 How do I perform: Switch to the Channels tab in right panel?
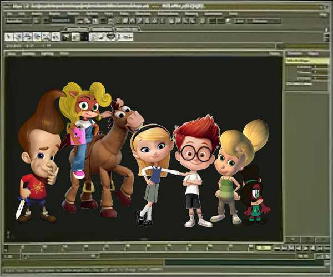click(295, 53)
